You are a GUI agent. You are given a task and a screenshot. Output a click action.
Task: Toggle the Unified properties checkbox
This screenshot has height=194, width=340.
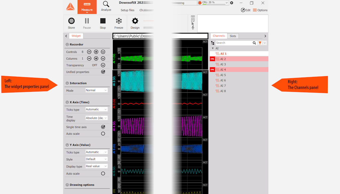click(103, 72)
